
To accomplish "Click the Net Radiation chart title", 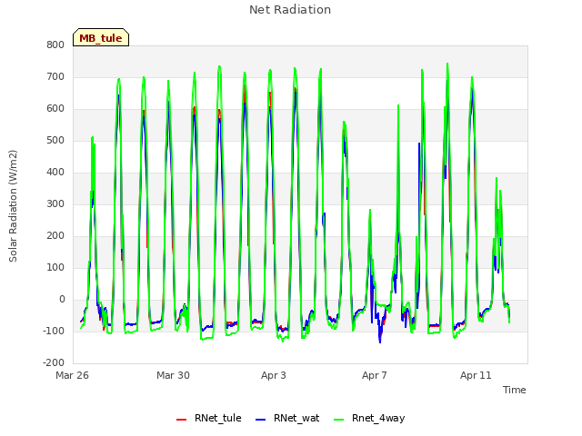I will tap(290, 10).
